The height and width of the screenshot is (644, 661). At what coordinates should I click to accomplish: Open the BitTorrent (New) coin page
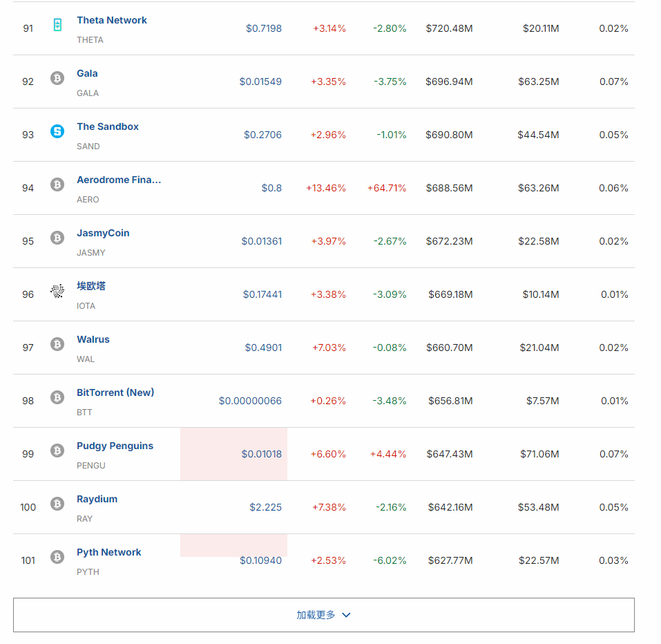coord(115,392)
